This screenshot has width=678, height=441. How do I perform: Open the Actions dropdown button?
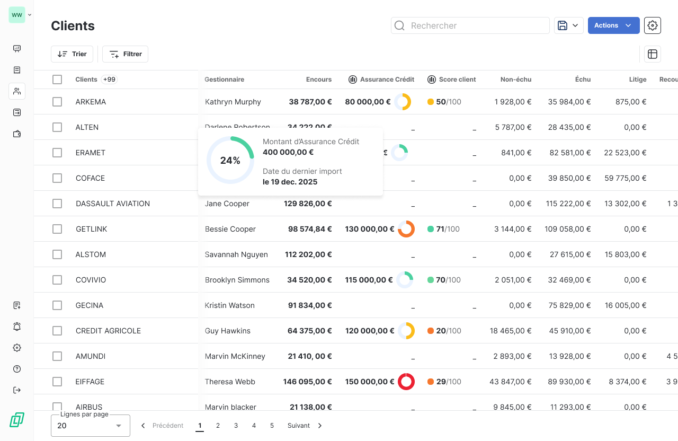coord(614,25)
